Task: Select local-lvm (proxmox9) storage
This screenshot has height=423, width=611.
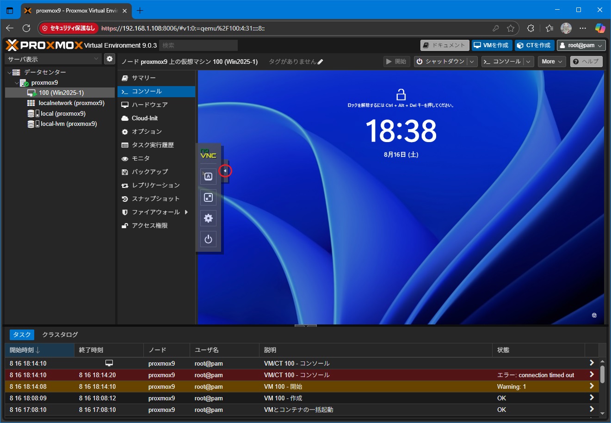Action: 60,124
